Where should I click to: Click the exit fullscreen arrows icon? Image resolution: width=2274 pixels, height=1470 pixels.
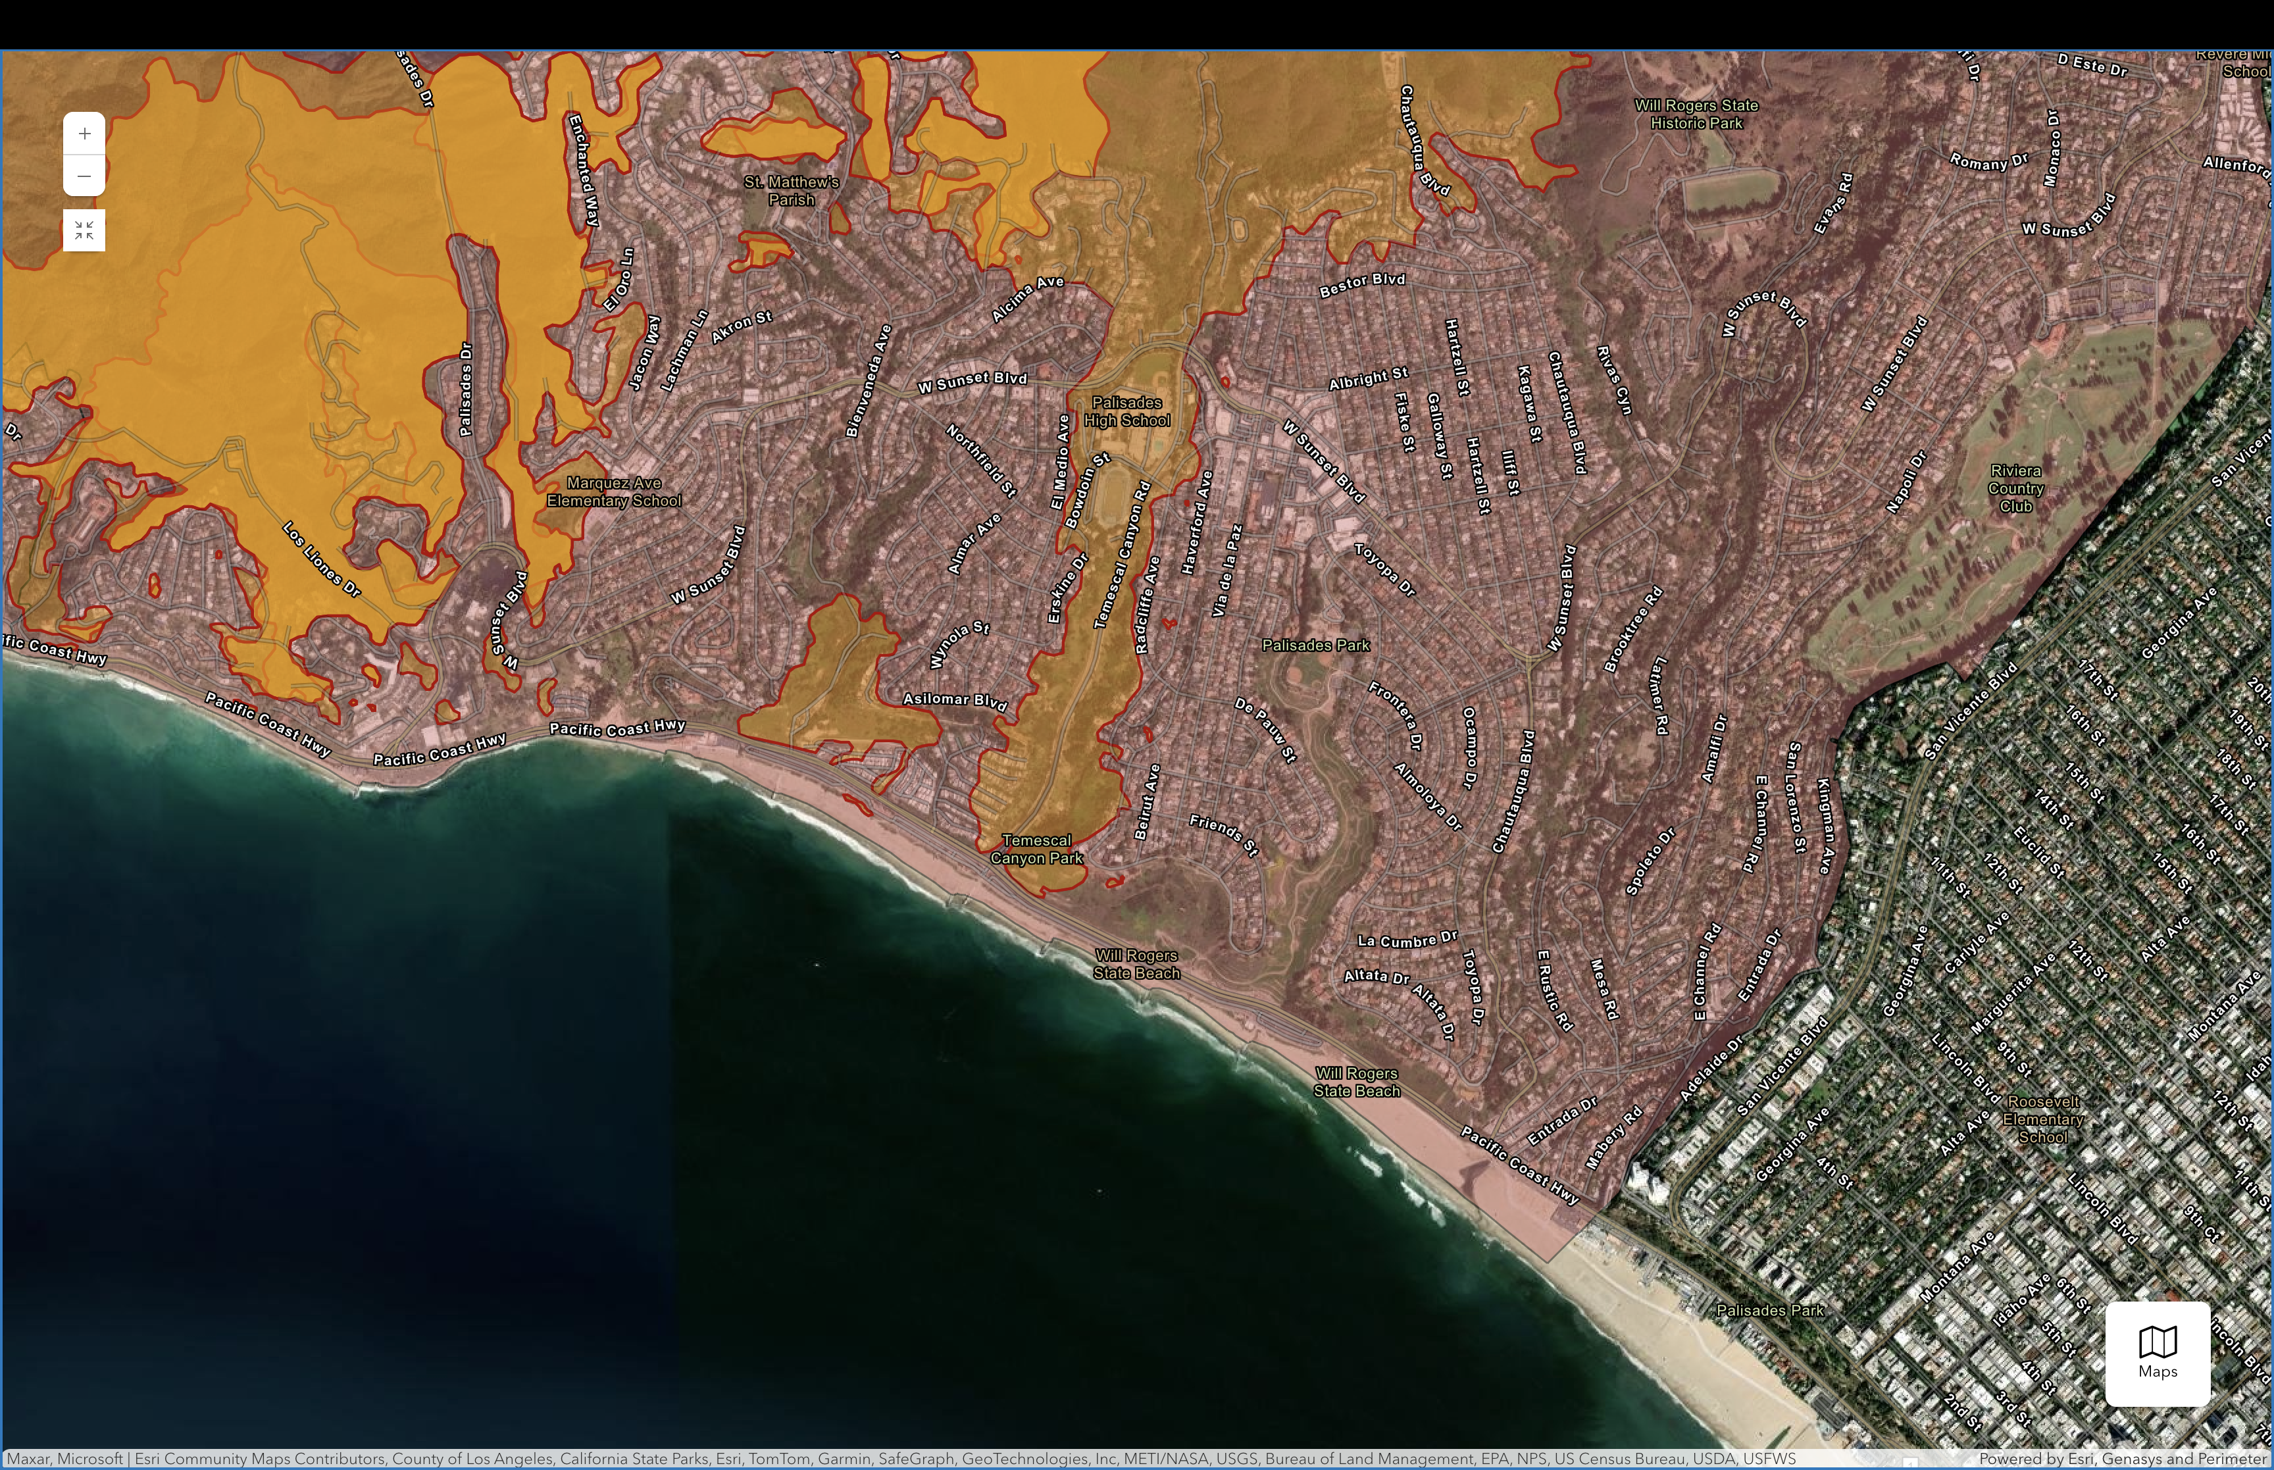[84, 230]
